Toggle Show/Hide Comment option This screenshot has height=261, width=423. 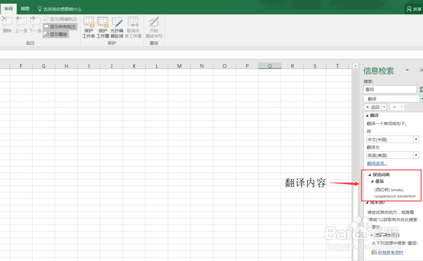pos(60,19)
